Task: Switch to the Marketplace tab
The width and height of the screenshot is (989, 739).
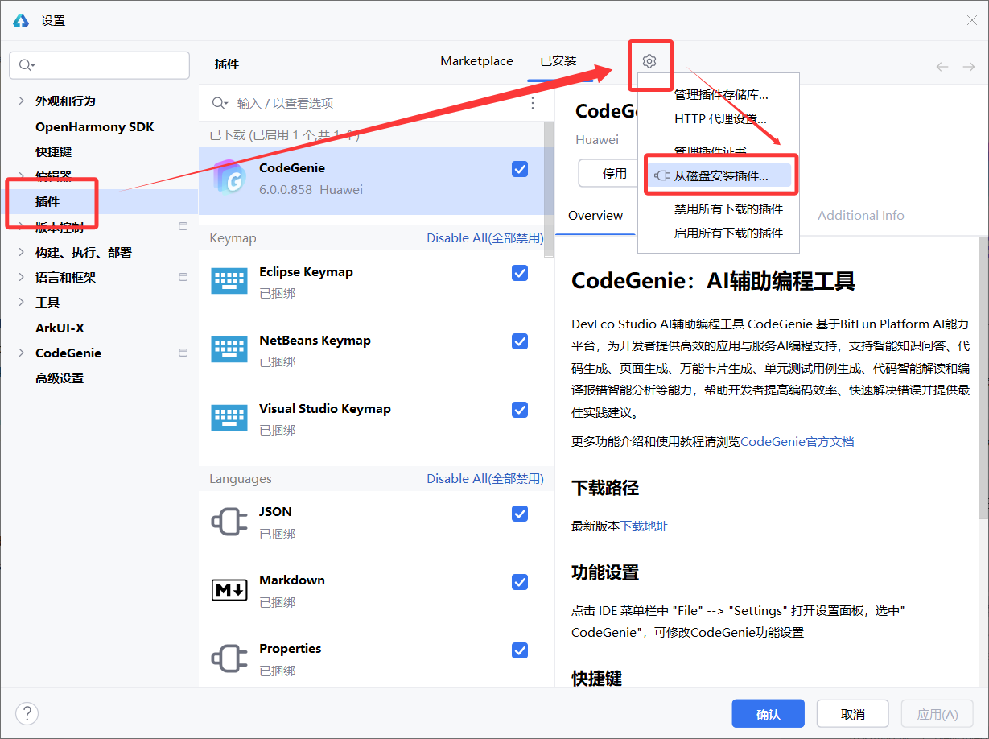Action: point(476,61)
